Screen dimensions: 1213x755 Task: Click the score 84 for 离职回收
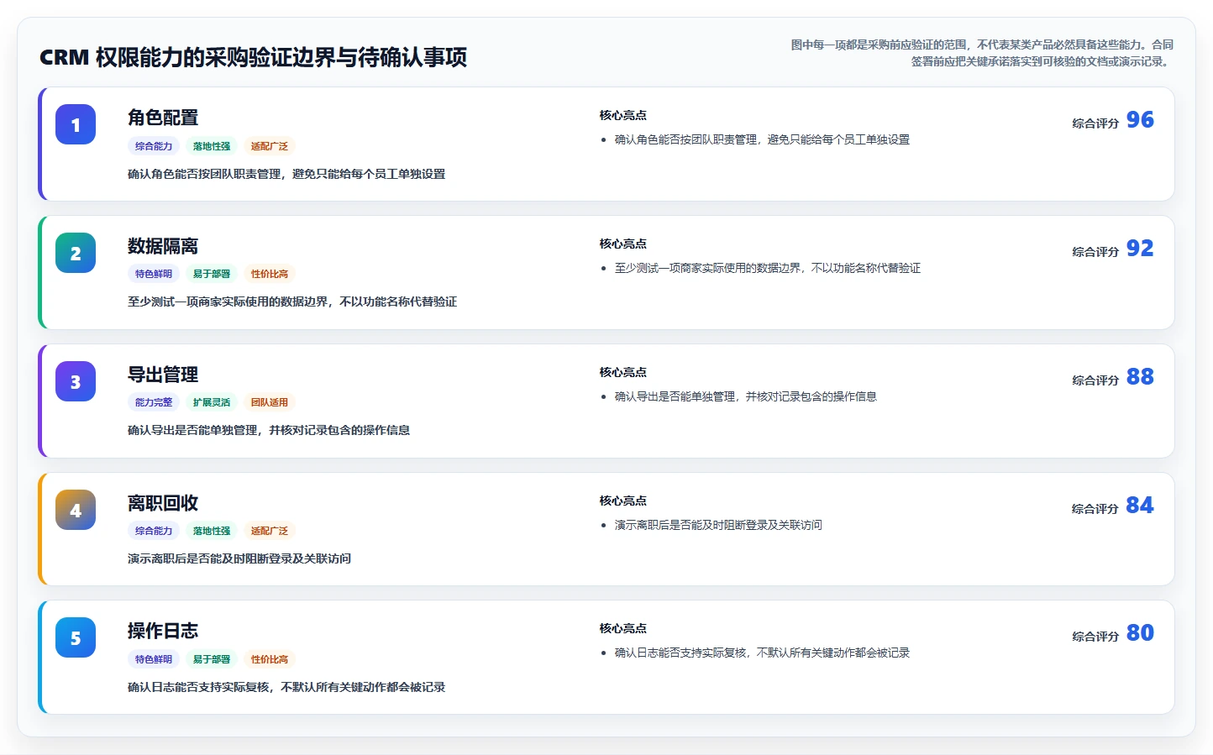pyautogui.click(x=1140, y=506)
